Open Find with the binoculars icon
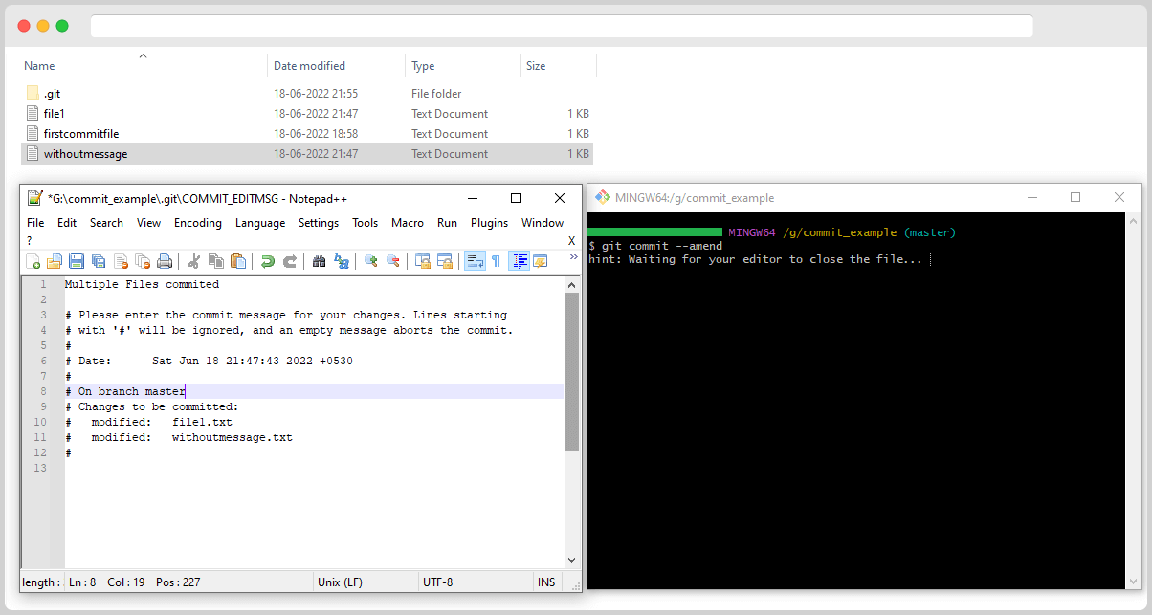 [320, 261]
